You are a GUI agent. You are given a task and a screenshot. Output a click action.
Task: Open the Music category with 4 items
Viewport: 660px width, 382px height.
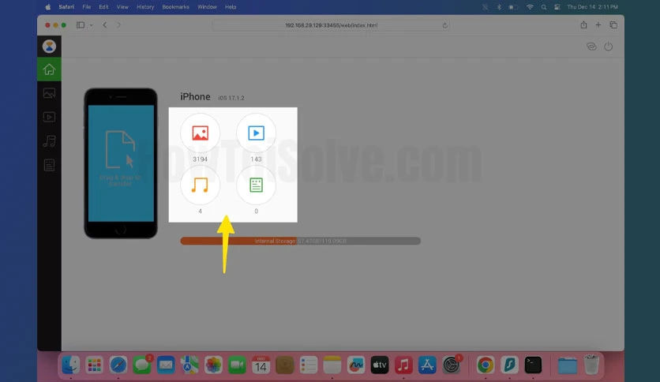coord(200,185)
